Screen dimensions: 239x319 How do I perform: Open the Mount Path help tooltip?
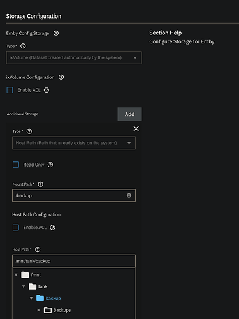tap(40, 184)
